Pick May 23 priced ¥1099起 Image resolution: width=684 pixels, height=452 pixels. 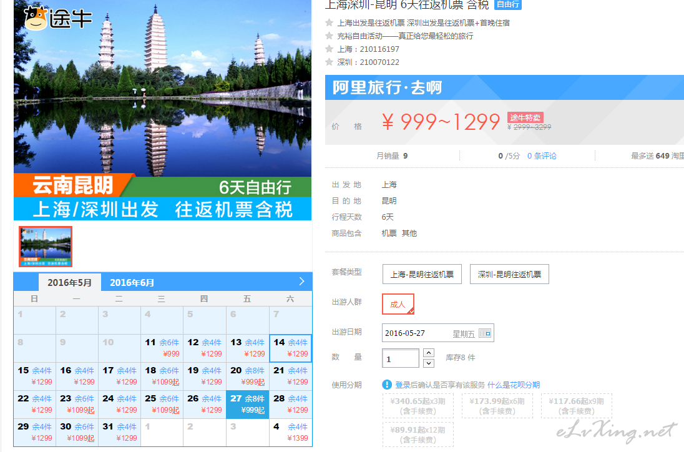click(x=77, y=405)
